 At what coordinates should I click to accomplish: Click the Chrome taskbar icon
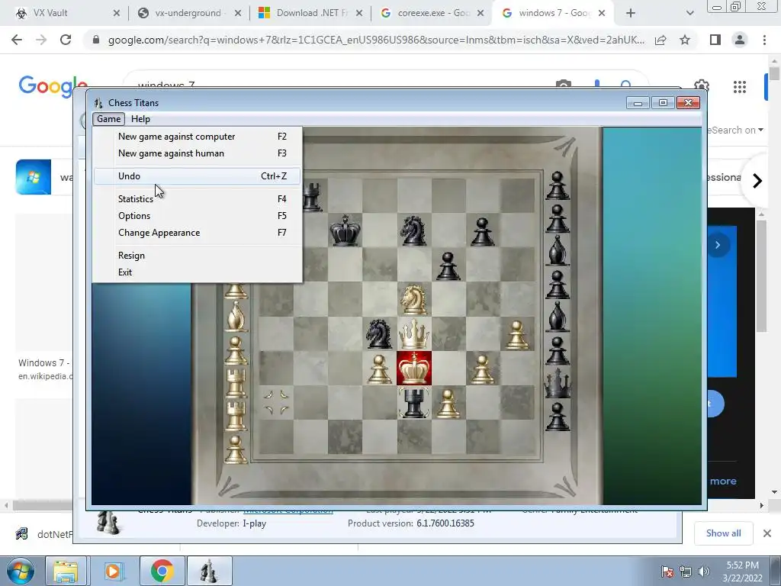click(162, 571)
